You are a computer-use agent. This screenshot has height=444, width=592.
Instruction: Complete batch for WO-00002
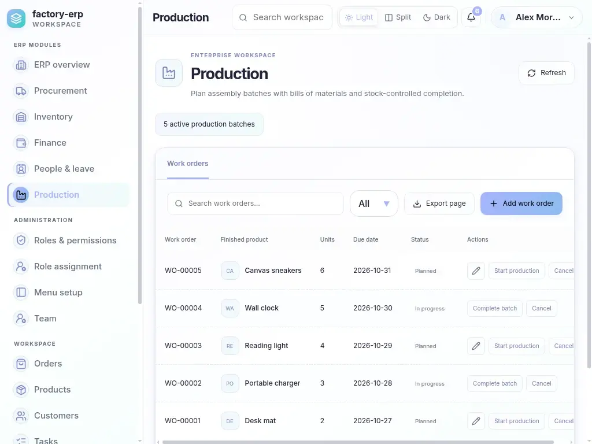coord(495,383)
